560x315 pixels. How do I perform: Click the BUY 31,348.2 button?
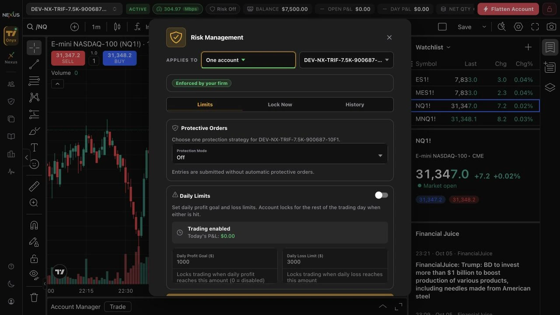(119, 58)
